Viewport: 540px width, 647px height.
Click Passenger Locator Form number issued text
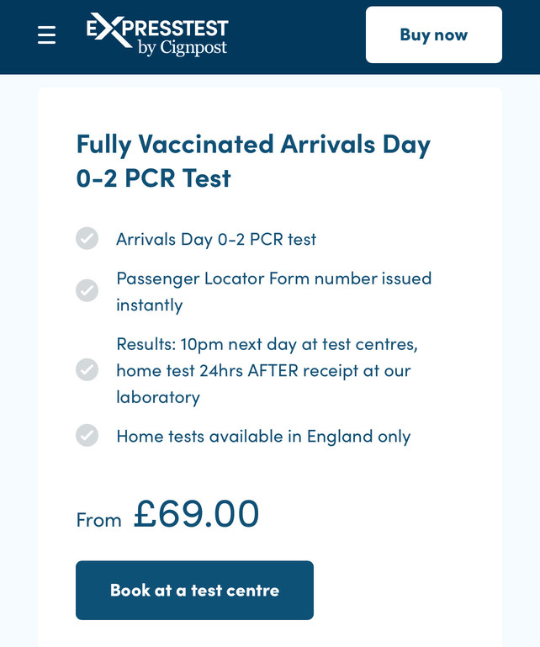(x=274, y=278)
